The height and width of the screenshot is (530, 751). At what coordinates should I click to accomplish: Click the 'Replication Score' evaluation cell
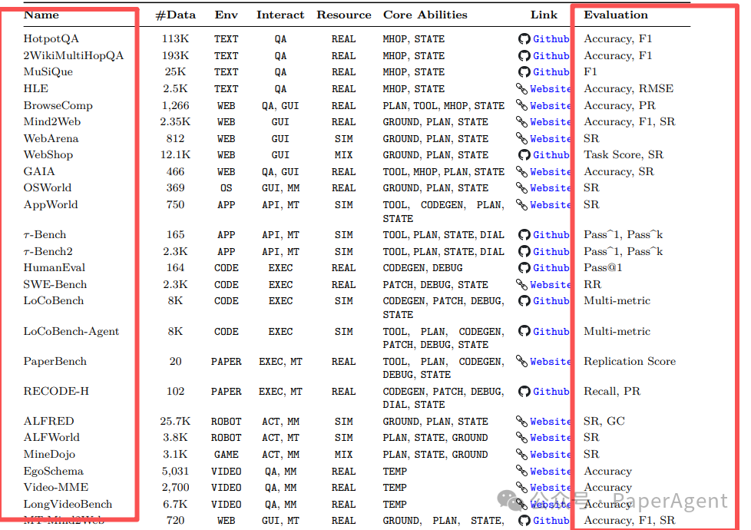tap(630, 361)
